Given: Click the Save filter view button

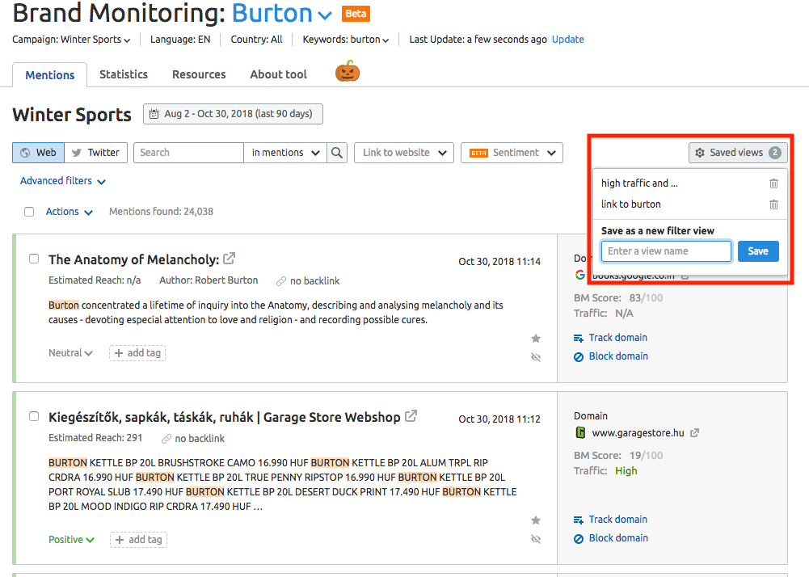Looking at the screenshot, I should (758, 251).
